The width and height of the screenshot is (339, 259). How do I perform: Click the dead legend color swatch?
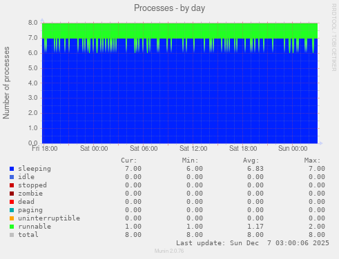point(12,202)
